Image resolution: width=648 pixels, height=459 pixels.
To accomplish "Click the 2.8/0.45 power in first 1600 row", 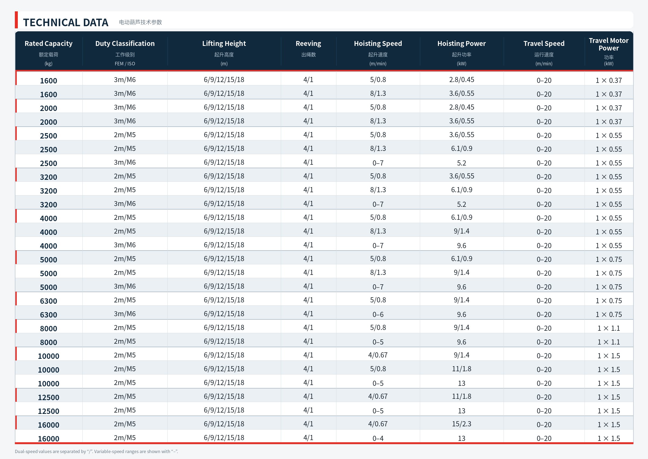I will (x=461, y=79).
